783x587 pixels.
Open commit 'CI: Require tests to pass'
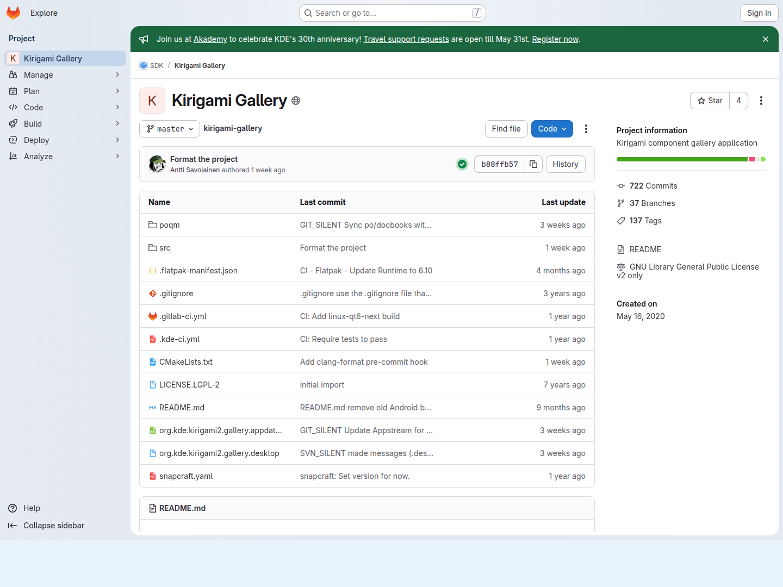click(344, 339)
